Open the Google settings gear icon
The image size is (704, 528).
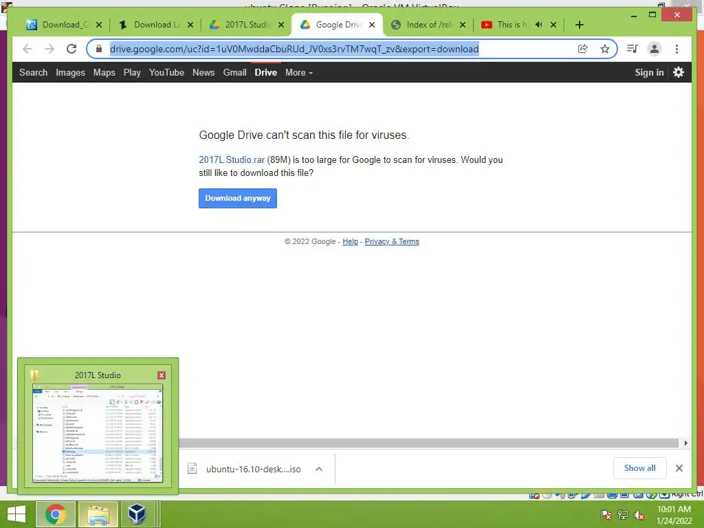pos(679,72)
